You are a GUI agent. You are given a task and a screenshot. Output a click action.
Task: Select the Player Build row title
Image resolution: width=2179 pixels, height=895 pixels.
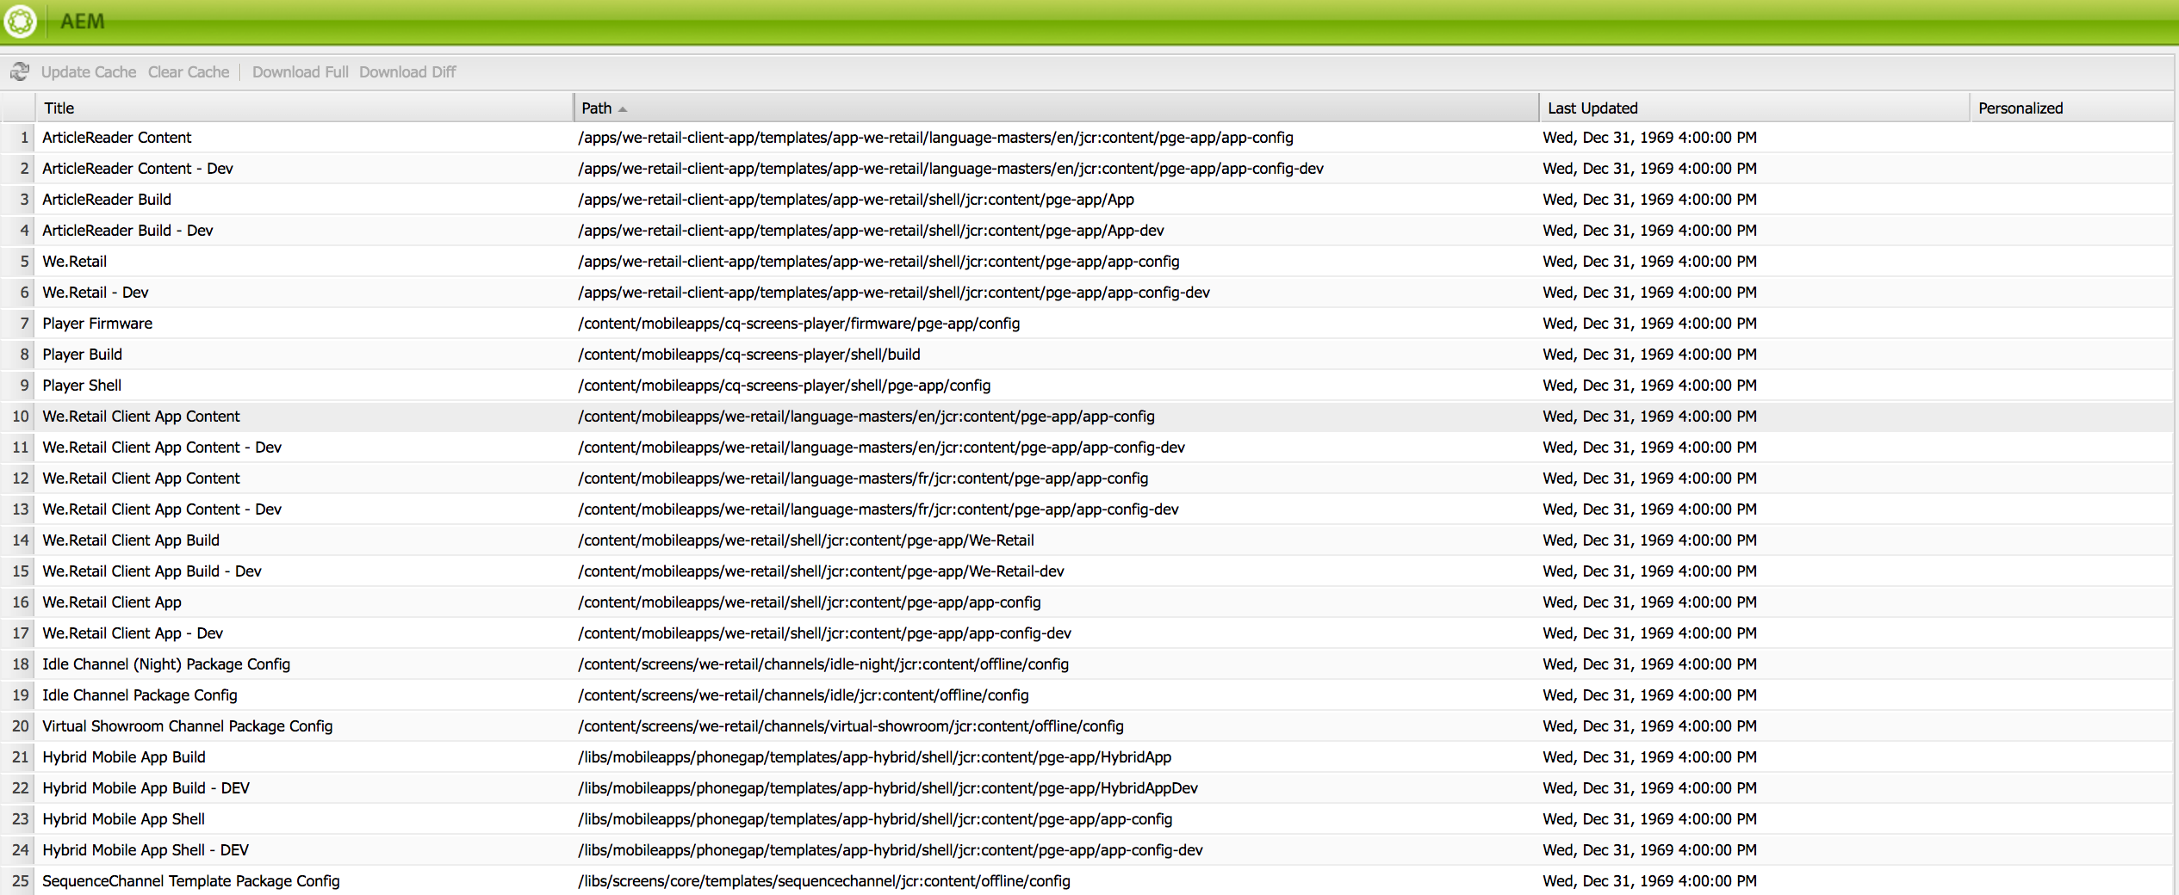[x=83, y=355]
